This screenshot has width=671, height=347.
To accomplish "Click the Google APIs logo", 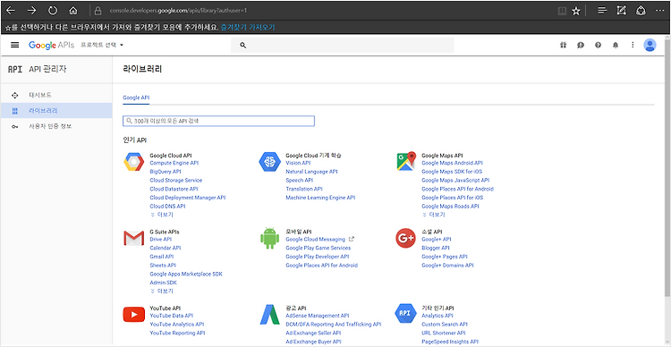I will click(51, 45).
